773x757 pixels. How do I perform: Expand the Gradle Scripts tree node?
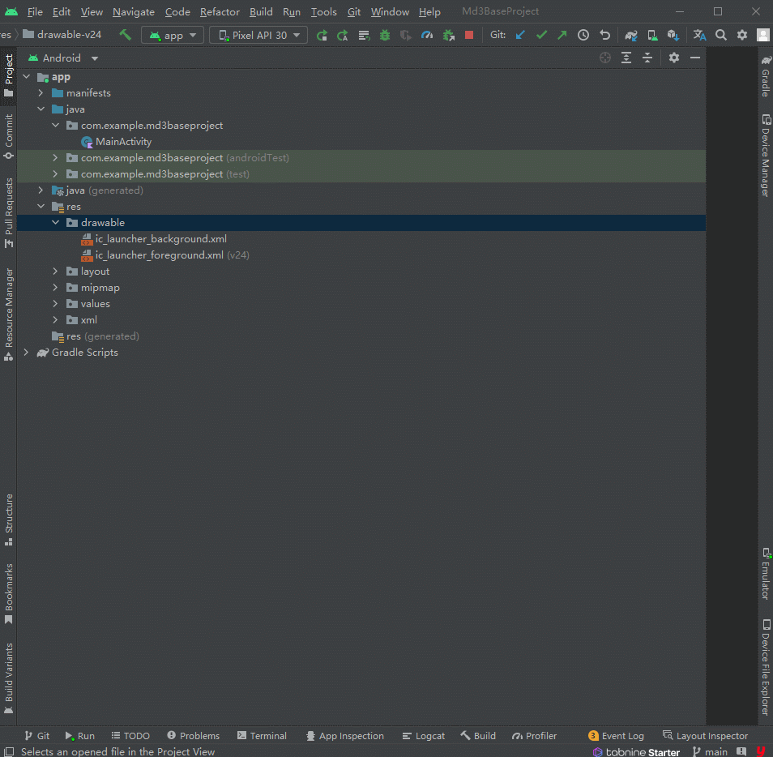pyautogui.click(x=26, y=353)
